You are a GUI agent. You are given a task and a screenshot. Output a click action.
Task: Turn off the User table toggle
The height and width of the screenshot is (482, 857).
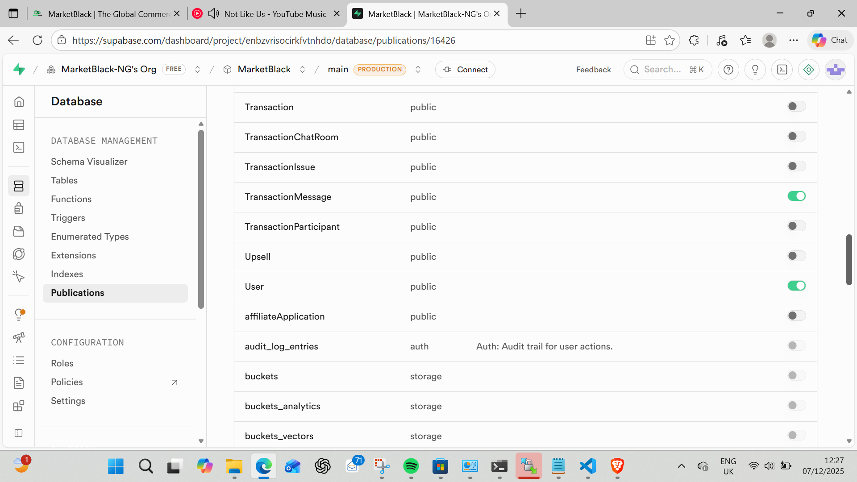click(x=796, y=286)
